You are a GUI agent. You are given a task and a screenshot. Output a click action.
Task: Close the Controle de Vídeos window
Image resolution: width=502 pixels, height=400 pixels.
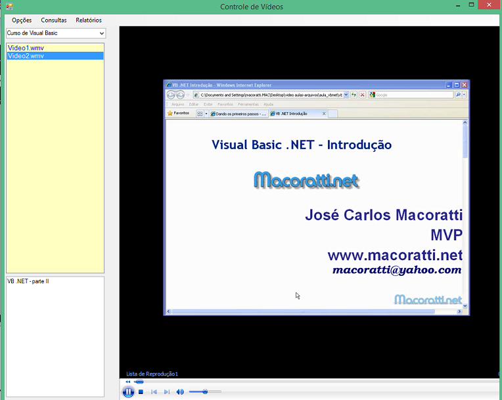(489, 5)
